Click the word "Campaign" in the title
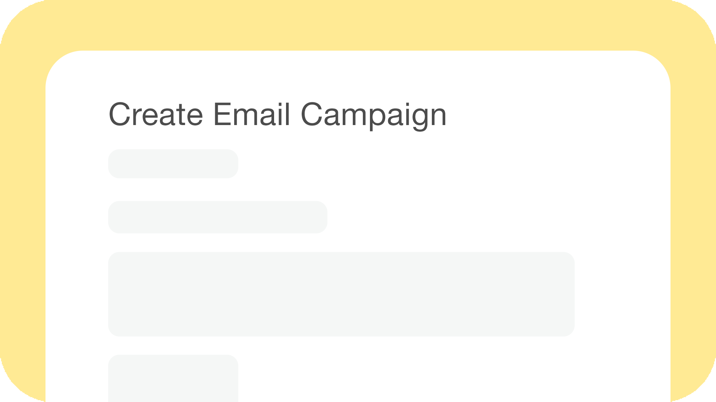This screenshot has height=402, width=716. (373, 115)
